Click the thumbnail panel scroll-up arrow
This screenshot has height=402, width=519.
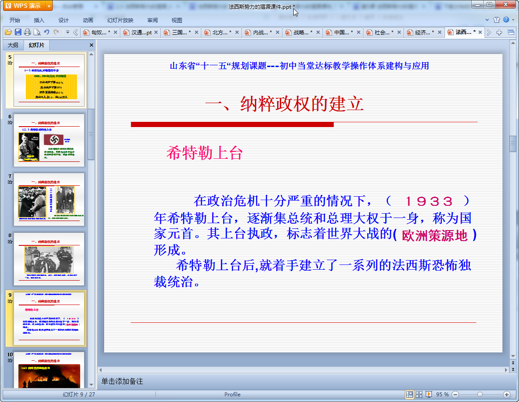[92, 54]
